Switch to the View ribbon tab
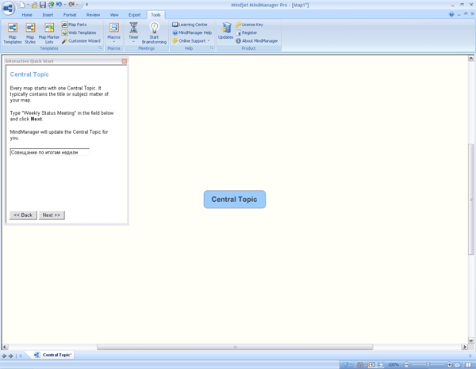Screen dimensions: 476x369 click(114, 15)
